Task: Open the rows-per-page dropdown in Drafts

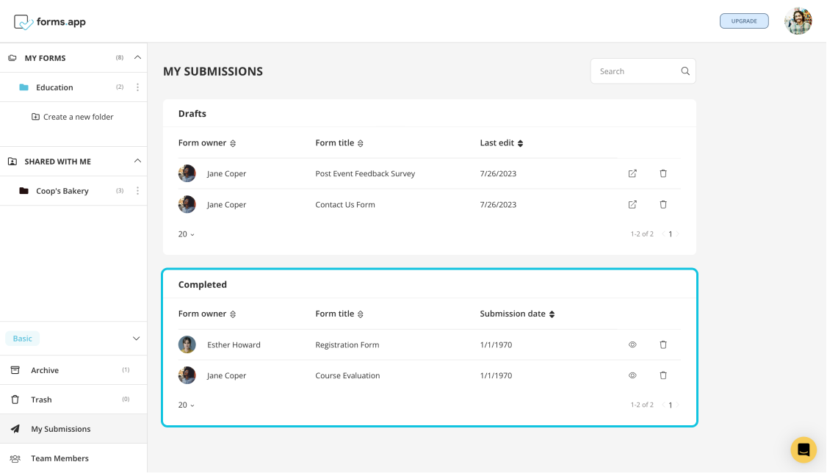Action: (186, 234)
